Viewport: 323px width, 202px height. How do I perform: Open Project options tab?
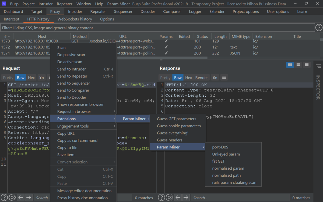coord(246,12)
